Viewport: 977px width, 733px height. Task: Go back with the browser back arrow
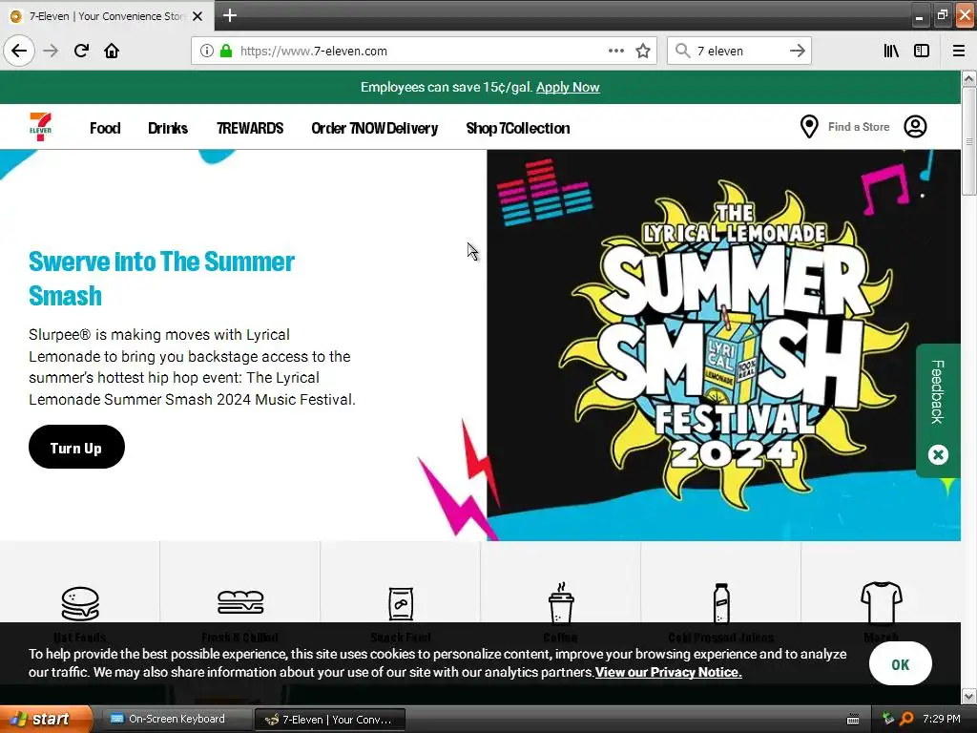tap(19, 51)
